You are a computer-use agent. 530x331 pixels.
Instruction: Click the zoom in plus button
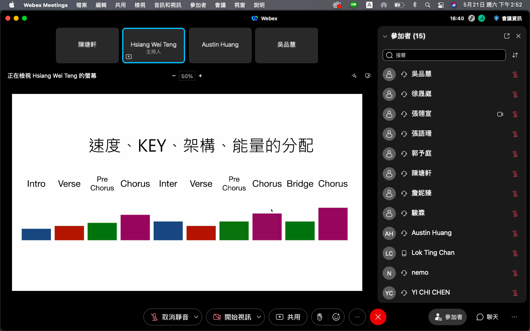[200, 76]
